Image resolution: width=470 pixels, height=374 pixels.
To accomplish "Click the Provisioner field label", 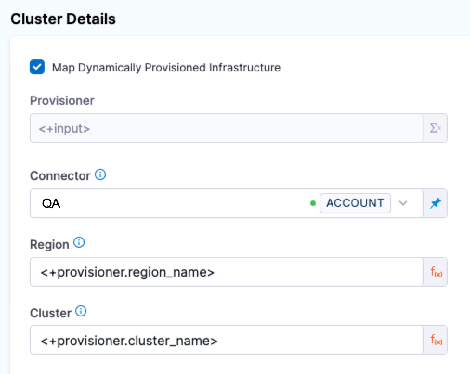I will (x=62, y=101).
